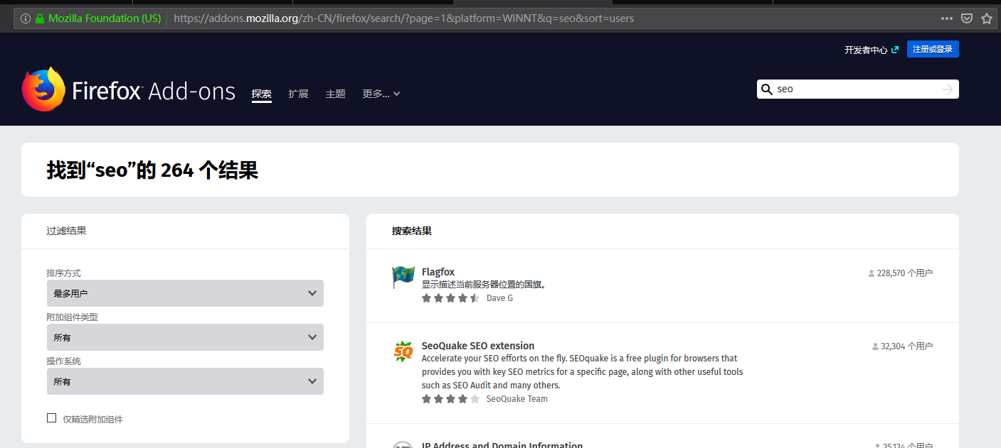
Task: Click the 仅精选附加组件 label text
Action: 92,420
